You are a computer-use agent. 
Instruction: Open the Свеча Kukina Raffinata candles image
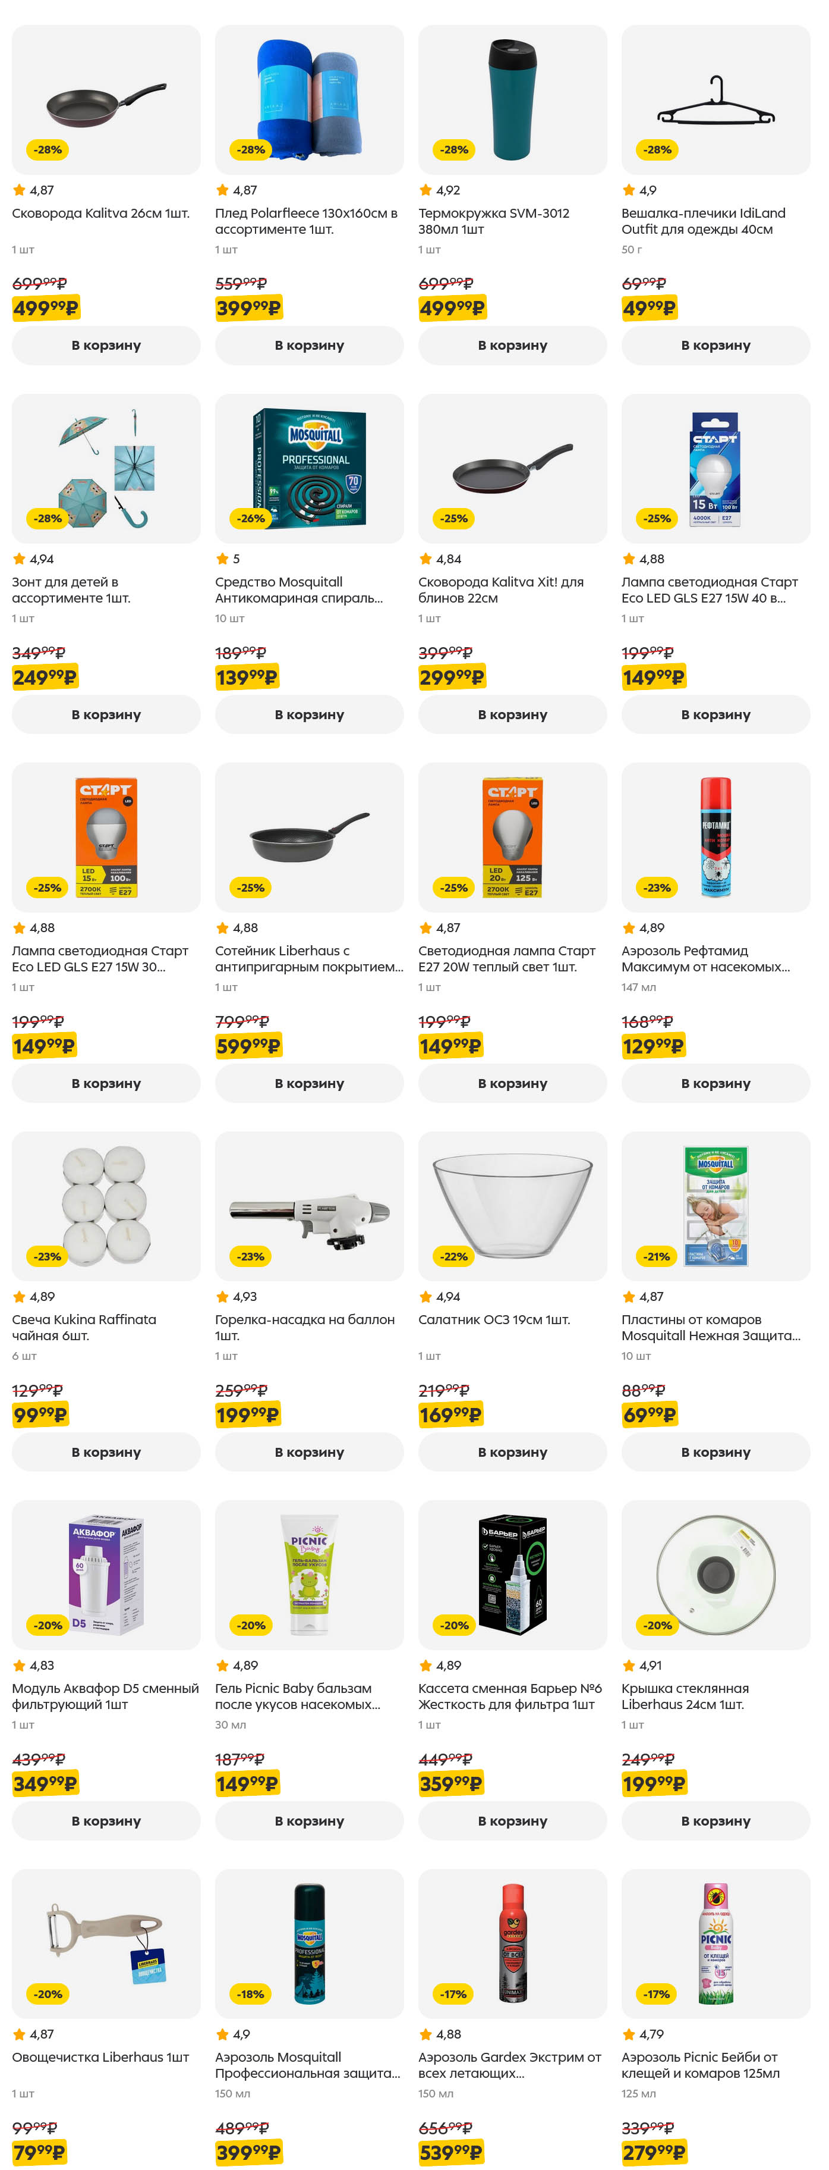click(x=106, y=1206)
